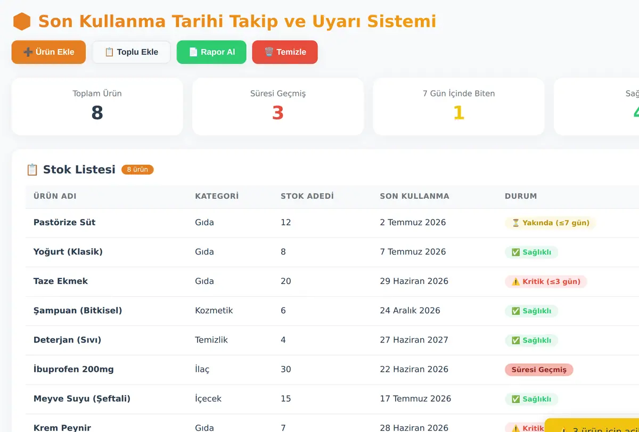
Task: Click the Sağlıklı badge in the Yoğurt row
Action: click(531, 252)
